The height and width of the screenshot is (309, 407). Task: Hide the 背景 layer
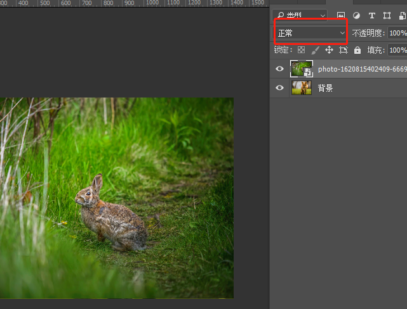[x=279, y=88]
